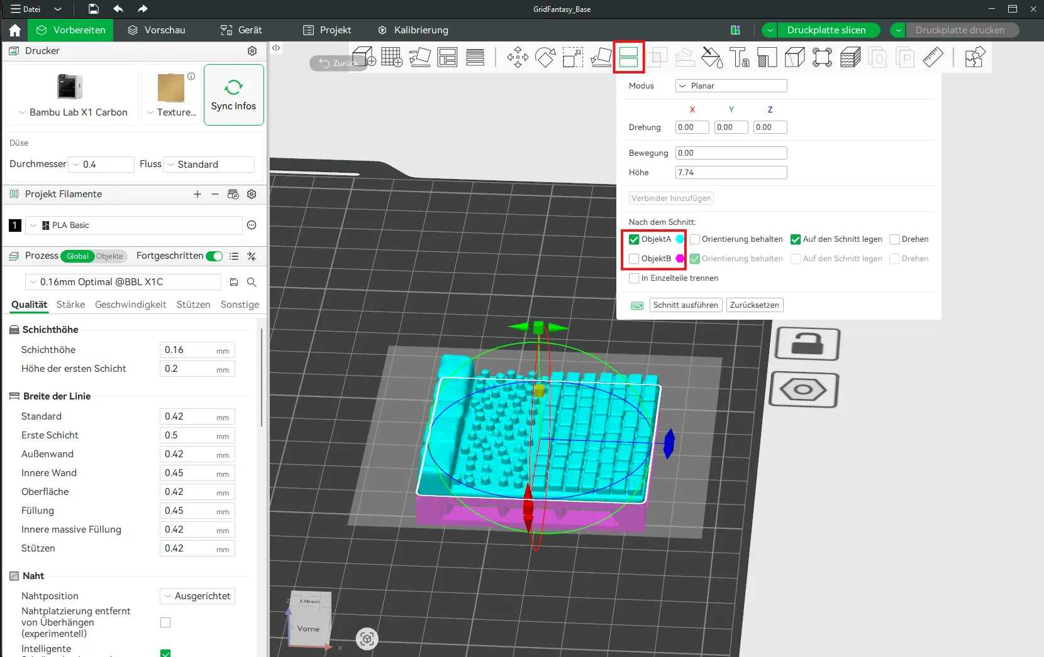Open the Fluss Standard dropdown
The width and height of the screenshot is (1044, 657).
coord(209,165)
